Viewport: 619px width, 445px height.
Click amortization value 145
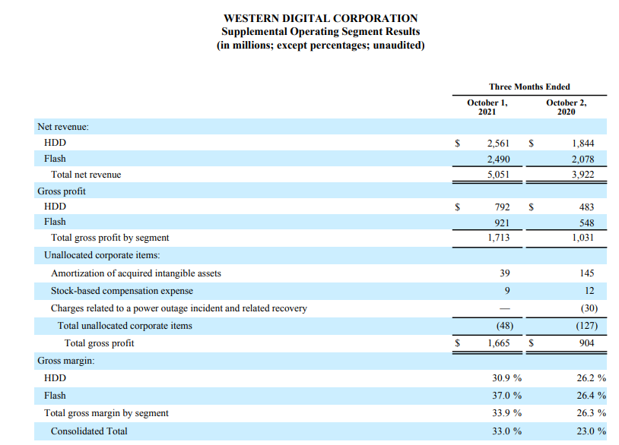pyautogui.click(x=586, y=273)
